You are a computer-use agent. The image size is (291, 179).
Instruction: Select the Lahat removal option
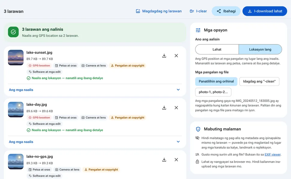pos(217,49)
